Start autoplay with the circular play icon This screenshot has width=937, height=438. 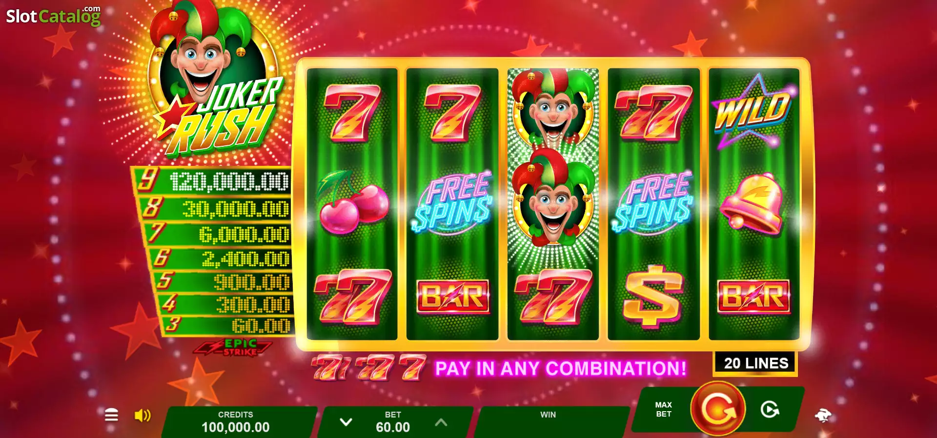pyautogui.click(x=770, y=410)
